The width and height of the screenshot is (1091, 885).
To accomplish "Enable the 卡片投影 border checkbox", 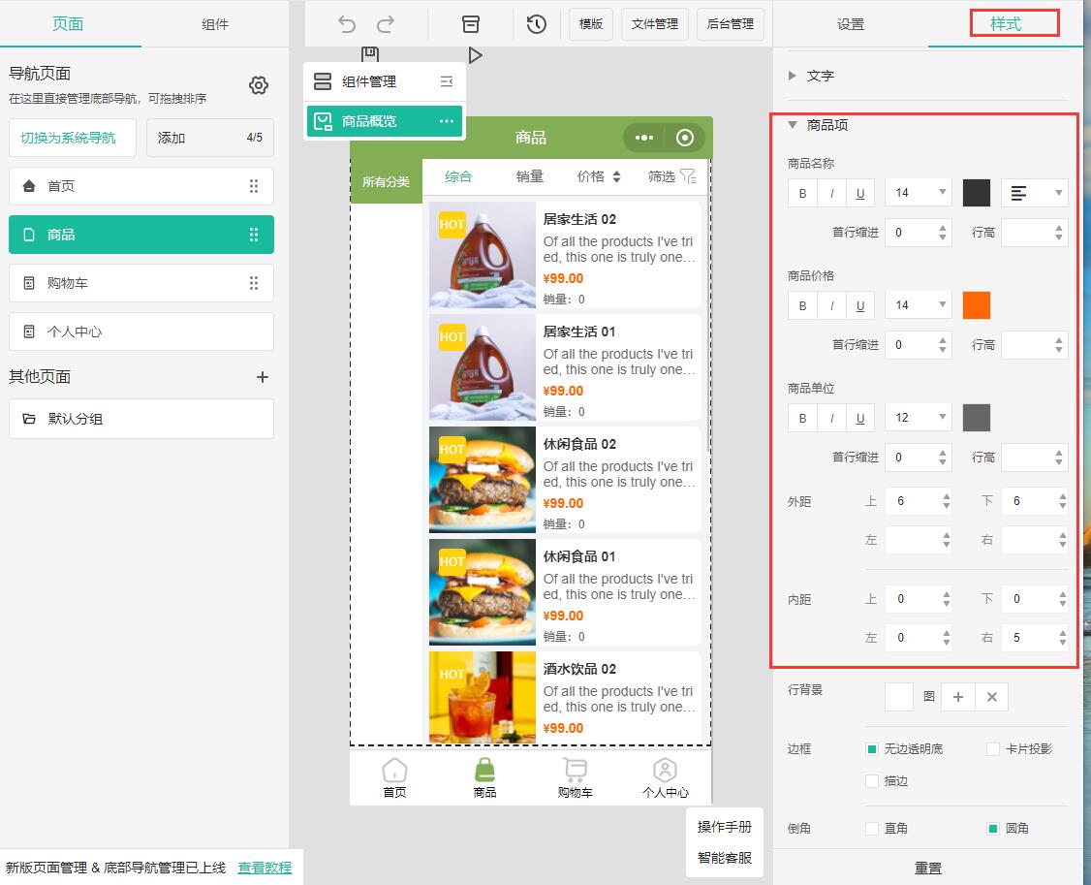I will 993,749.
